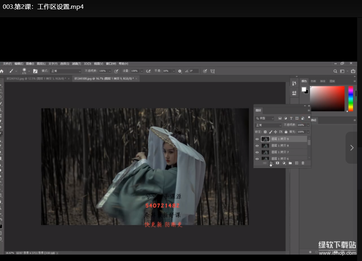This screenshot has width=362, height=261.
Task: Select layer 图层 1 拷贝 8 name
Action: pos(280,146)
